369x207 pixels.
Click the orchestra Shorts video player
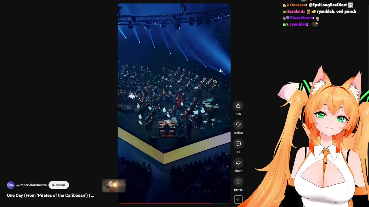pos(174,103)
